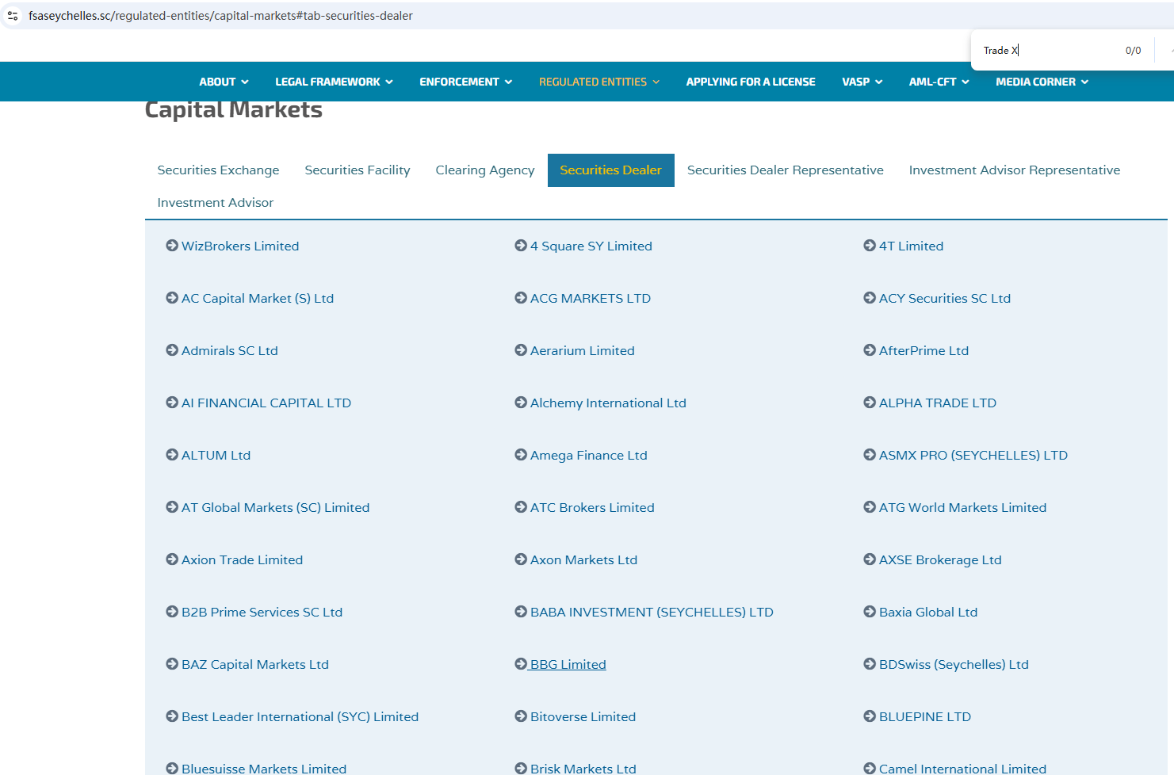Open the BBG Limited link
1174x775 pixels.
pyautogui.click(x=568, y=664)
